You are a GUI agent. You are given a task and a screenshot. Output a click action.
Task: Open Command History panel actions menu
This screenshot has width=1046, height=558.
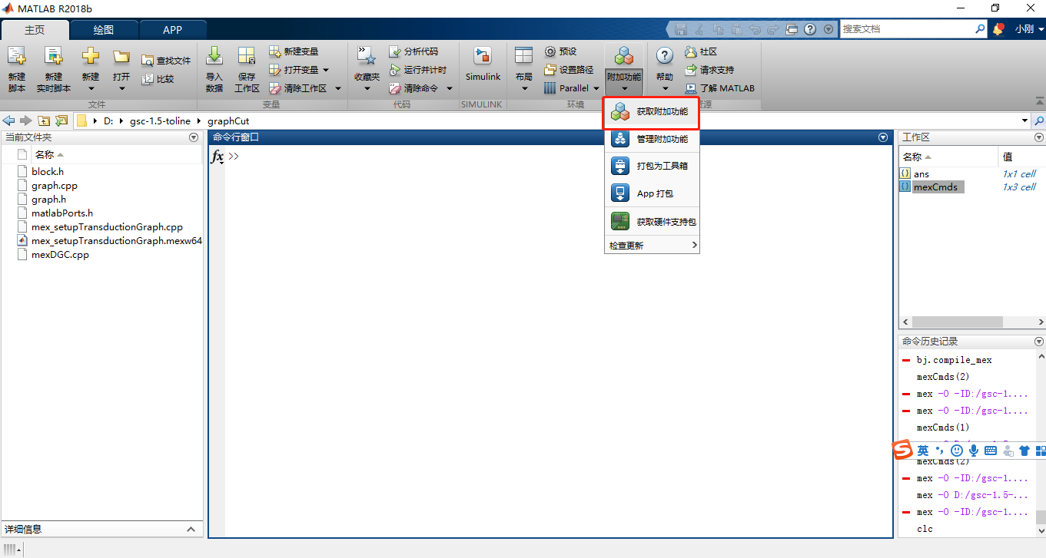coord(1039,342)
